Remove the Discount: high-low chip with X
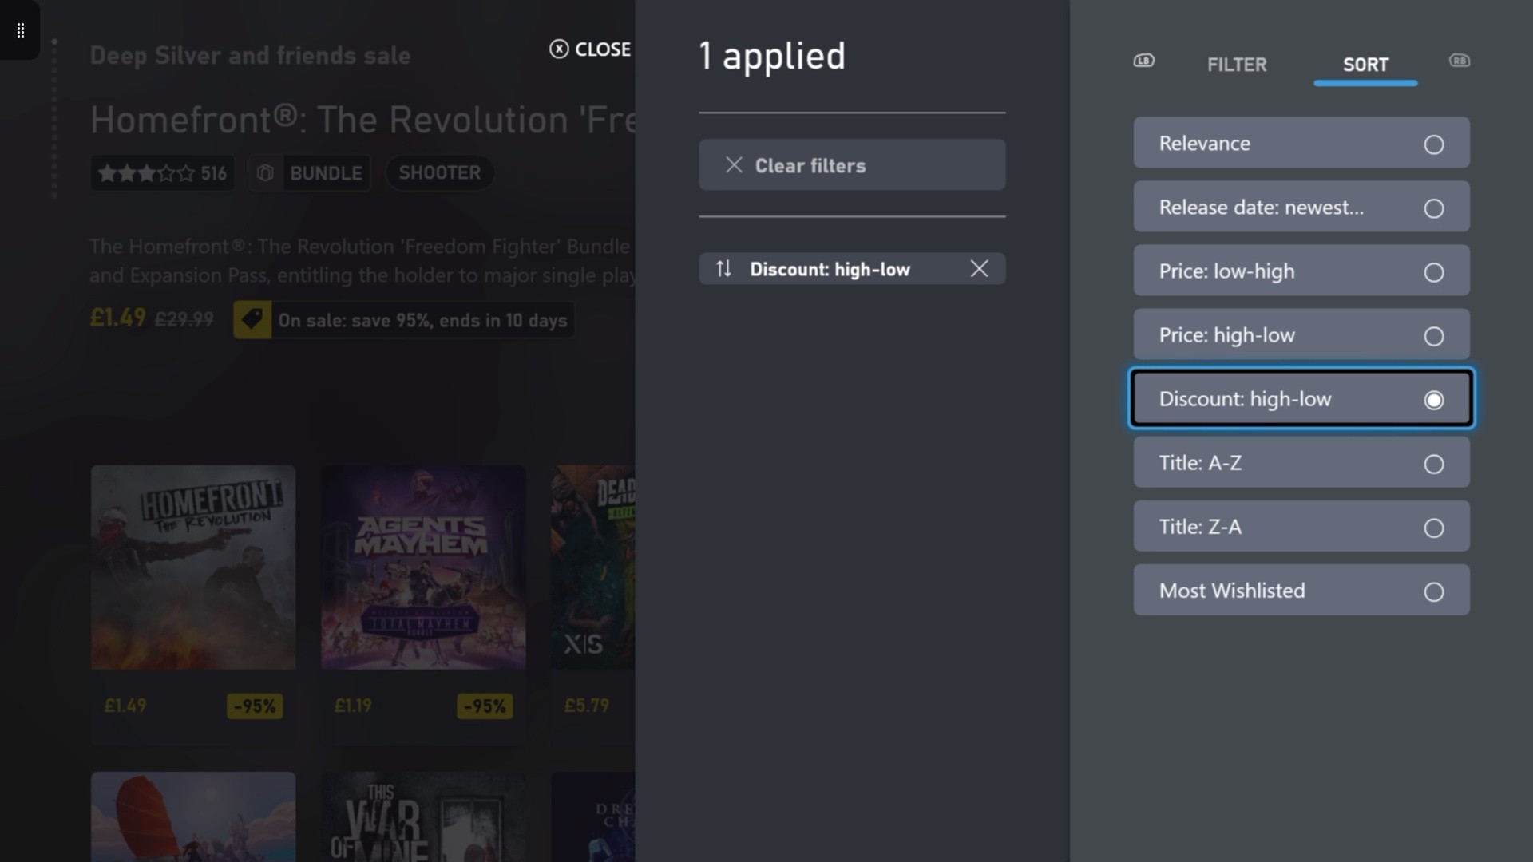Image resolution: width=1533 pixels, height=862 pixels. pos(979,269)
